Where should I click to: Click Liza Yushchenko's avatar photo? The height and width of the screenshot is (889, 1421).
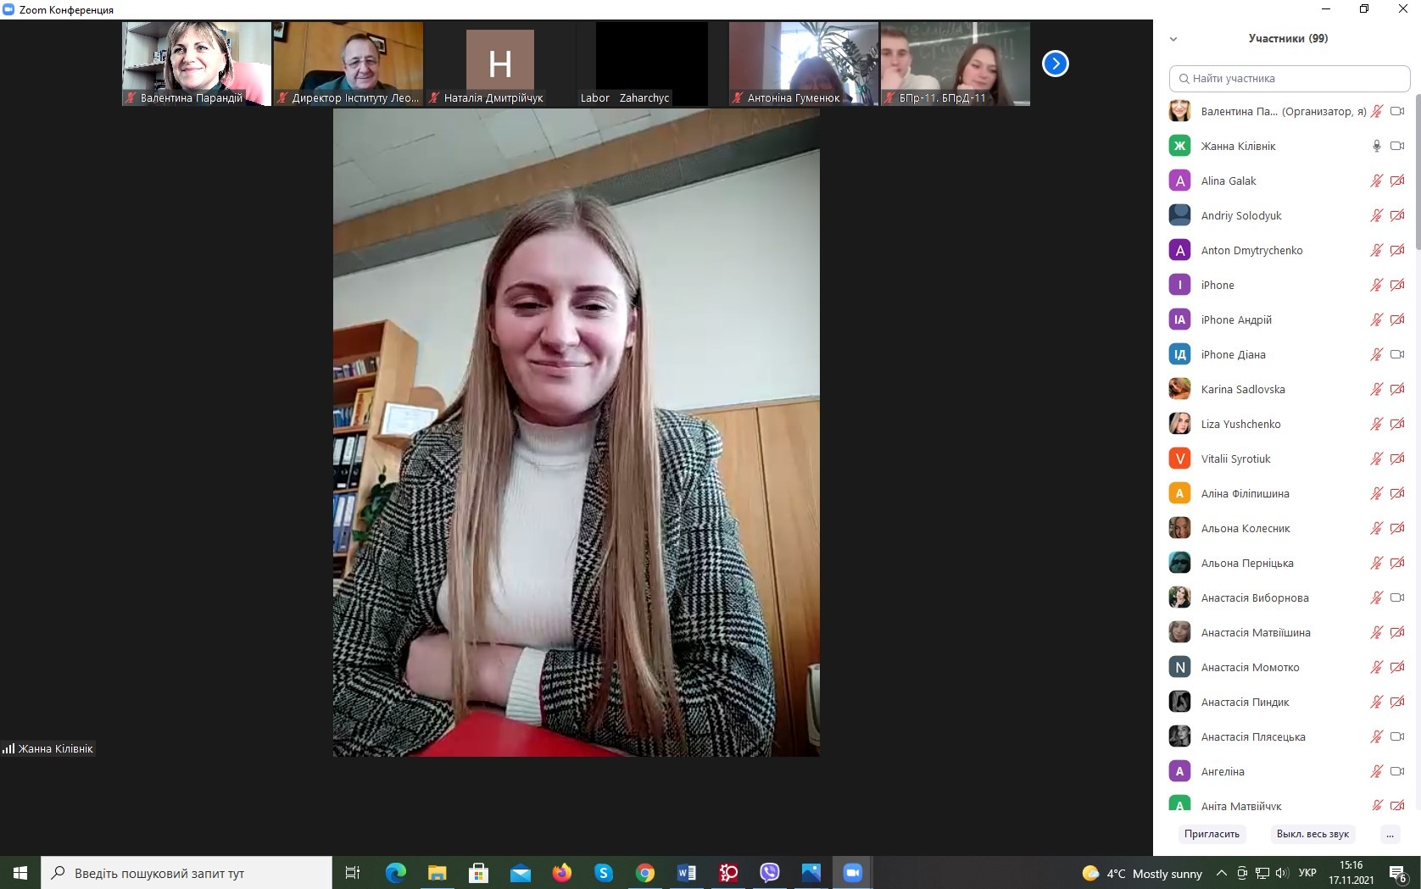(1179, 424)
